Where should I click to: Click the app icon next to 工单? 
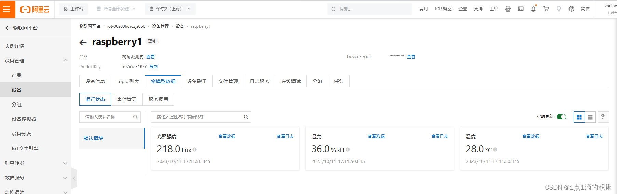(x=508, y=9)
